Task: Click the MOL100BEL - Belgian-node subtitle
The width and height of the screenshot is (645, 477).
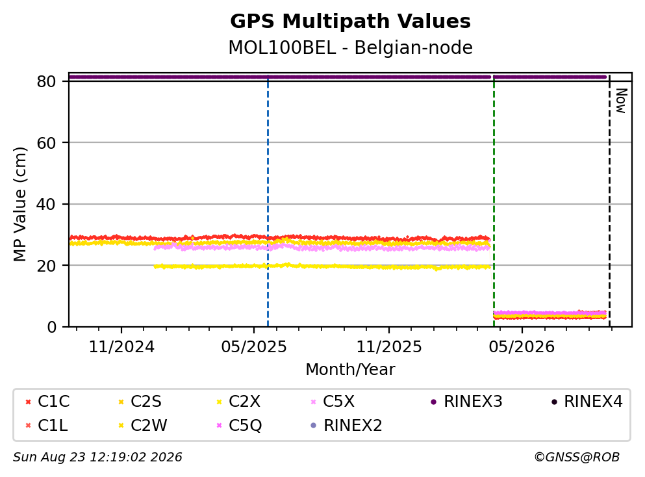Action: [351, 47]
